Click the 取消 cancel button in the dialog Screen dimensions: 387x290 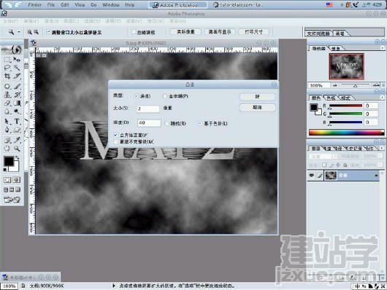point(257,107)
